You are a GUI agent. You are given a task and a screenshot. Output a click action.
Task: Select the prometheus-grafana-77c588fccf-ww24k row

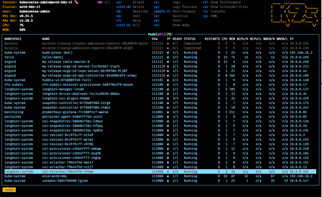(160, 112)
